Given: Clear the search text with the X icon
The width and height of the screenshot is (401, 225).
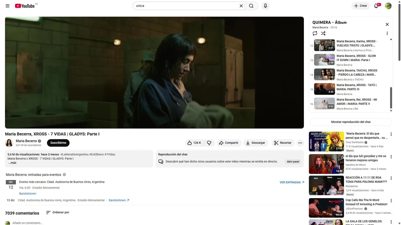Looking at the screenshot, I should point(241,6).
